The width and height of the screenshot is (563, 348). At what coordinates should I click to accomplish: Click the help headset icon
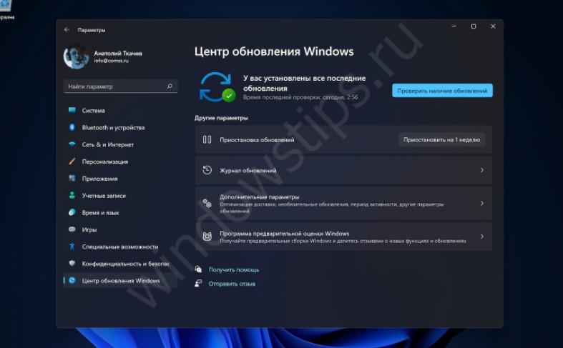[198, 269]
